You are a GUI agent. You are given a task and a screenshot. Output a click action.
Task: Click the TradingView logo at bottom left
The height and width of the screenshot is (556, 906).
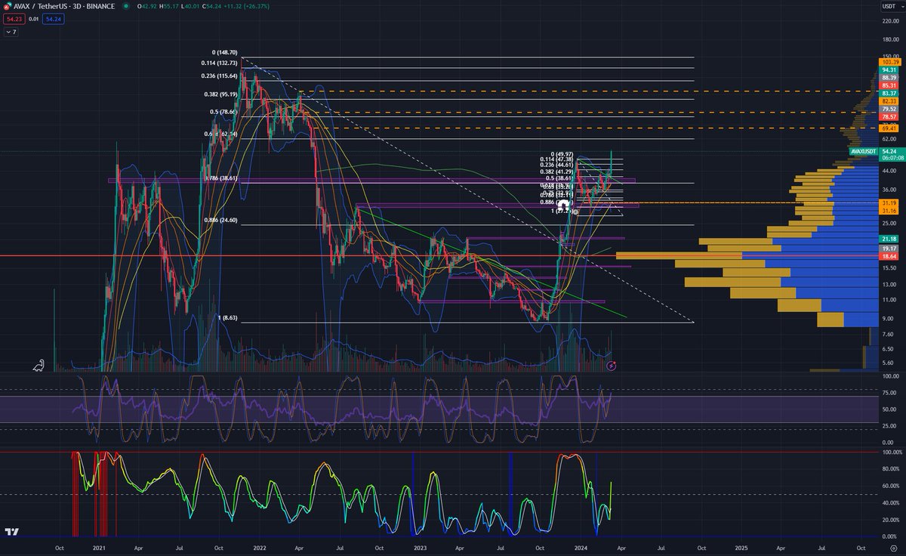click(x=11, y=532)
